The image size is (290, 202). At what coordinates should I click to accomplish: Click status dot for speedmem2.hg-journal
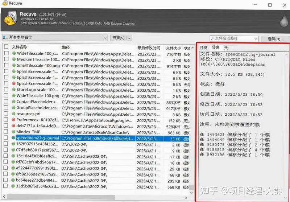[x=13, y=138]
